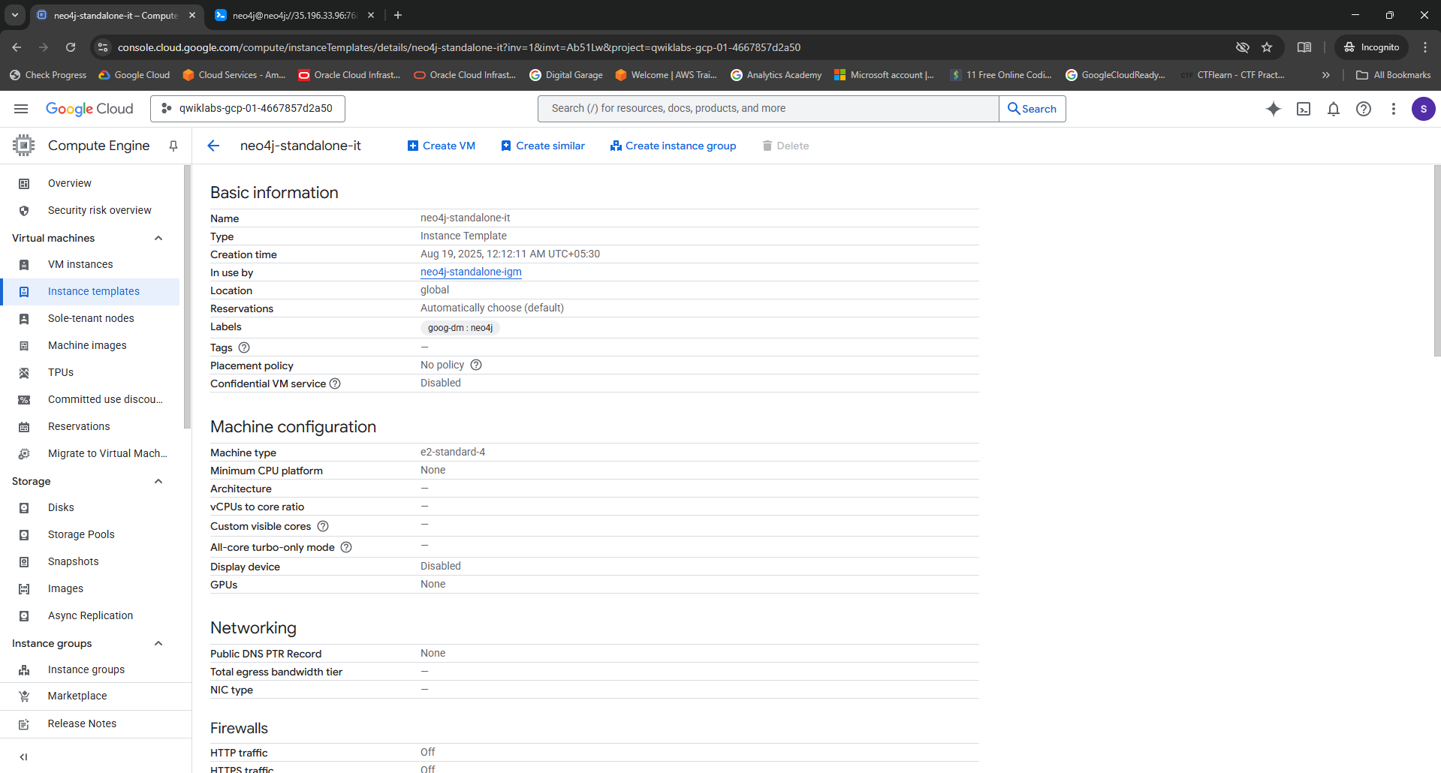Click Create similar button
This screenshot has width=1441, height=773.
click(543, 146)
